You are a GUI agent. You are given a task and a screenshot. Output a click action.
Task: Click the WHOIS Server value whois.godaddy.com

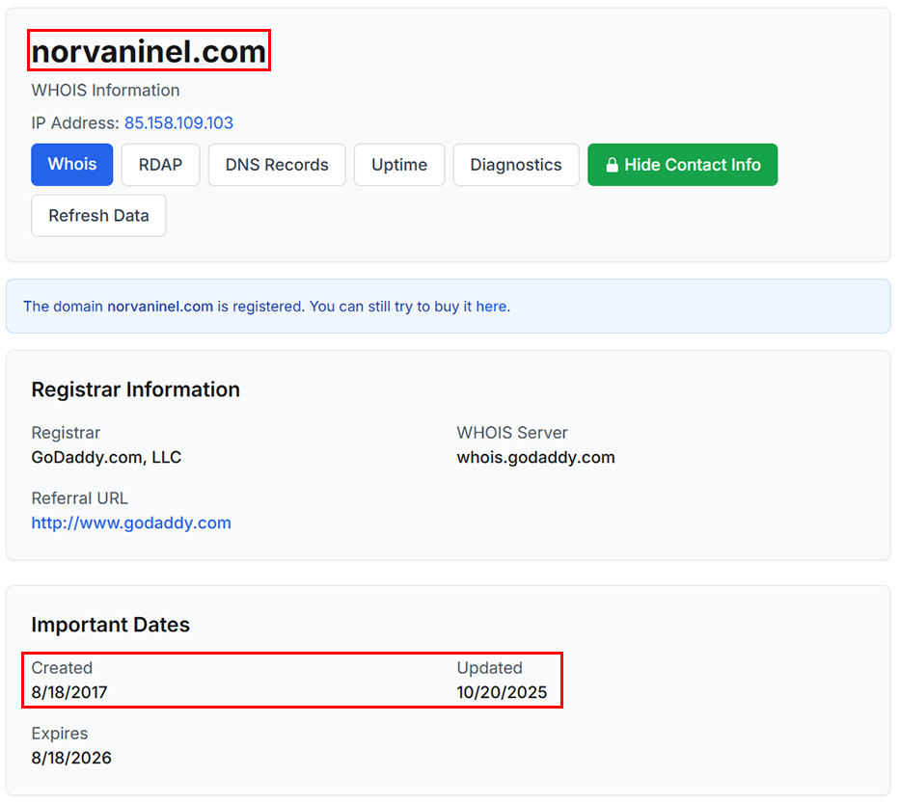point(535,457)
